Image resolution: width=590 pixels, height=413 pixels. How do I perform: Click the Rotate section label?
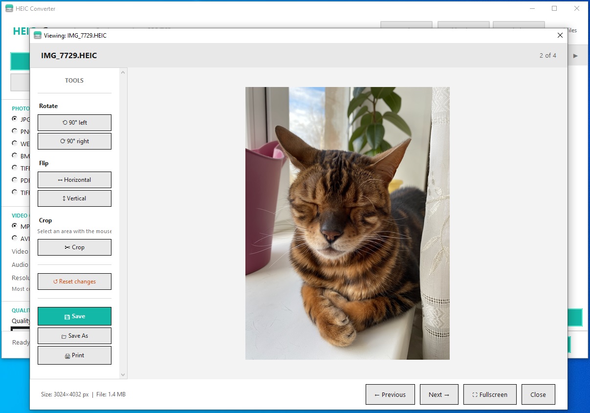click(x=48, y=106)
